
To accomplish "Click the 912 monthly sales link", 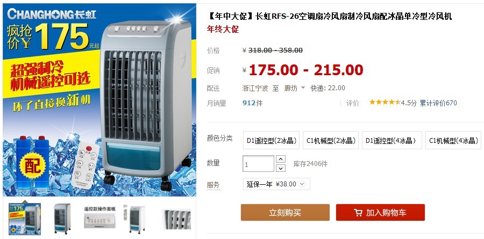I will point(249,103).
